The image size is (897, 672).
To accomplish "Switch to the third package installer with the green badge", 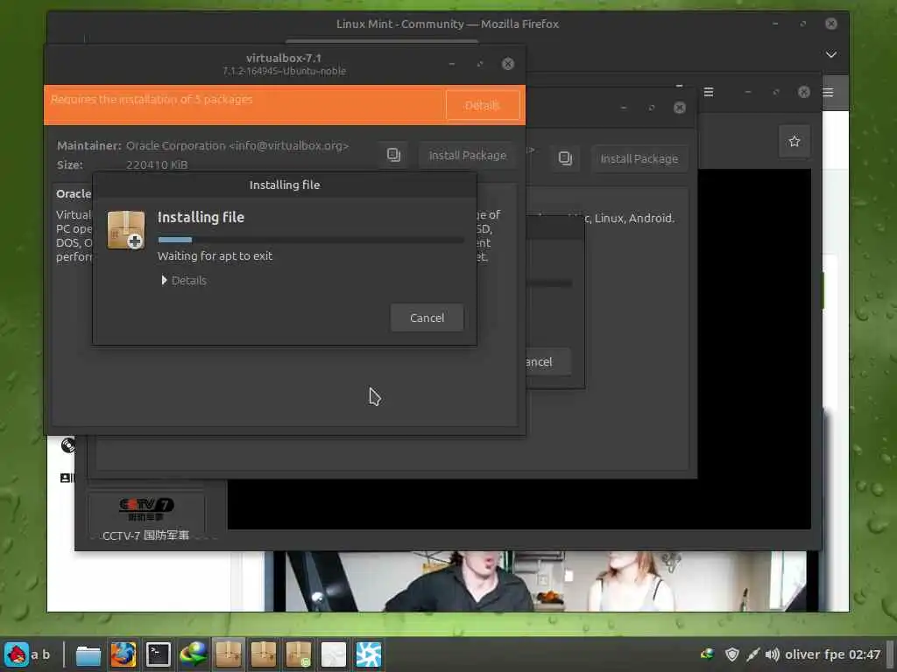I will 298,654.
